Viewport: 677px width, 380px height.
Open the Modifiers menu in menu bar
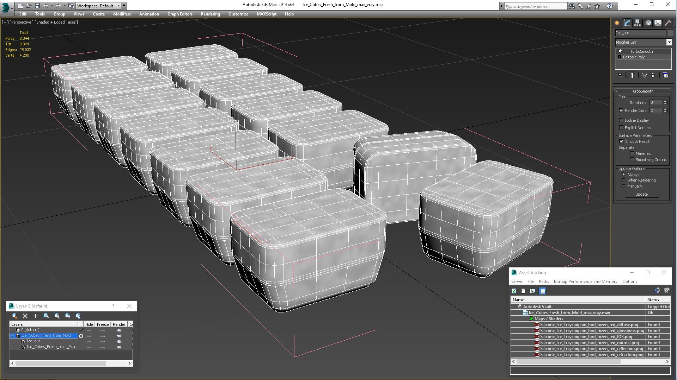click(121, 14)
